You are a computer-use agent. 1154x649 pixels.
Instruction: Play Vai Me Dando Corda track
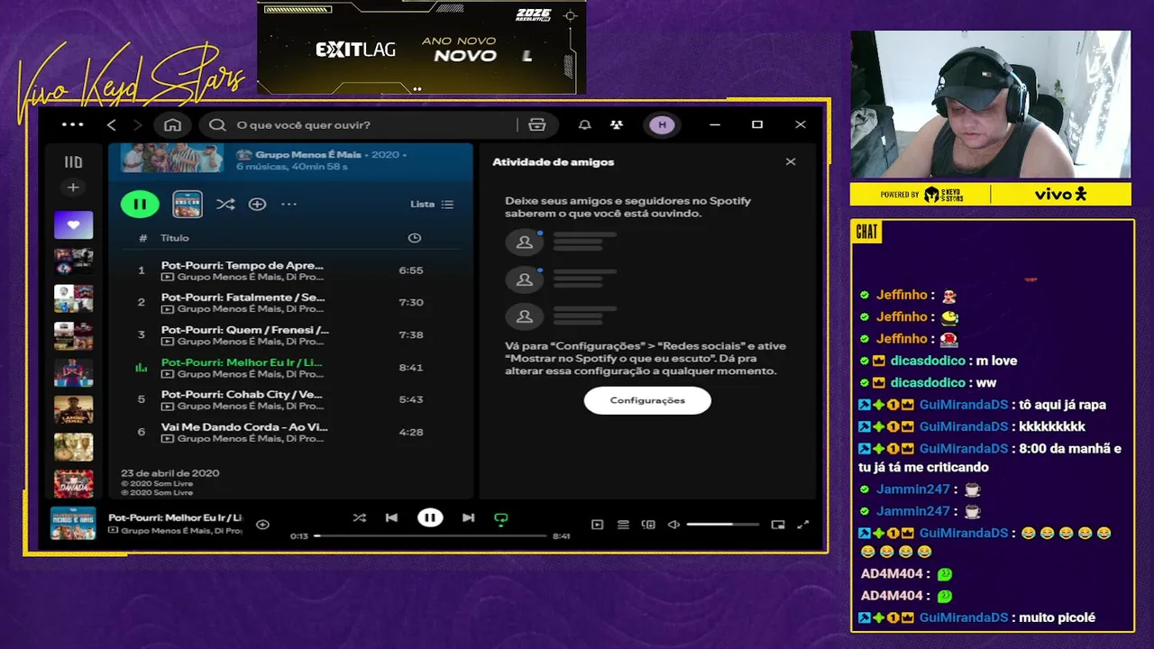(x=288, y=432)
